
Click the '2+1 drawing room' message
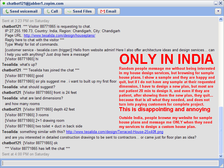pyautogui.click(x=34, y=121)
